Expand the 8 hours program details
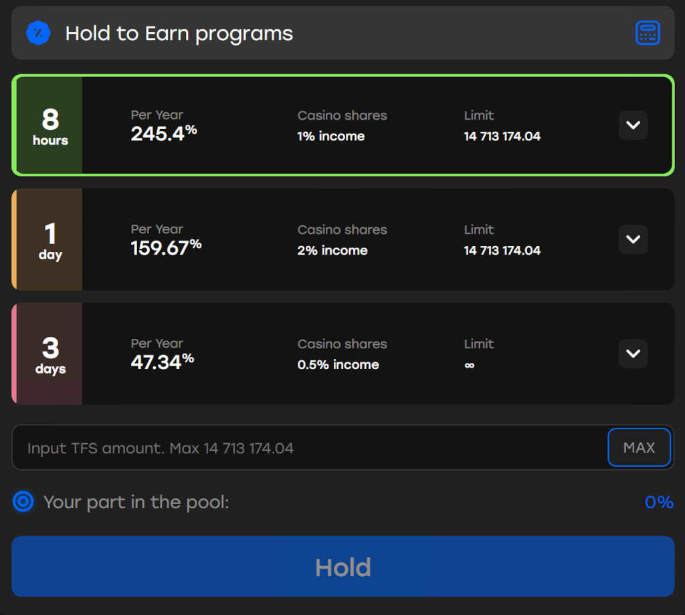The image size is (685, 615). coord(633,125)
